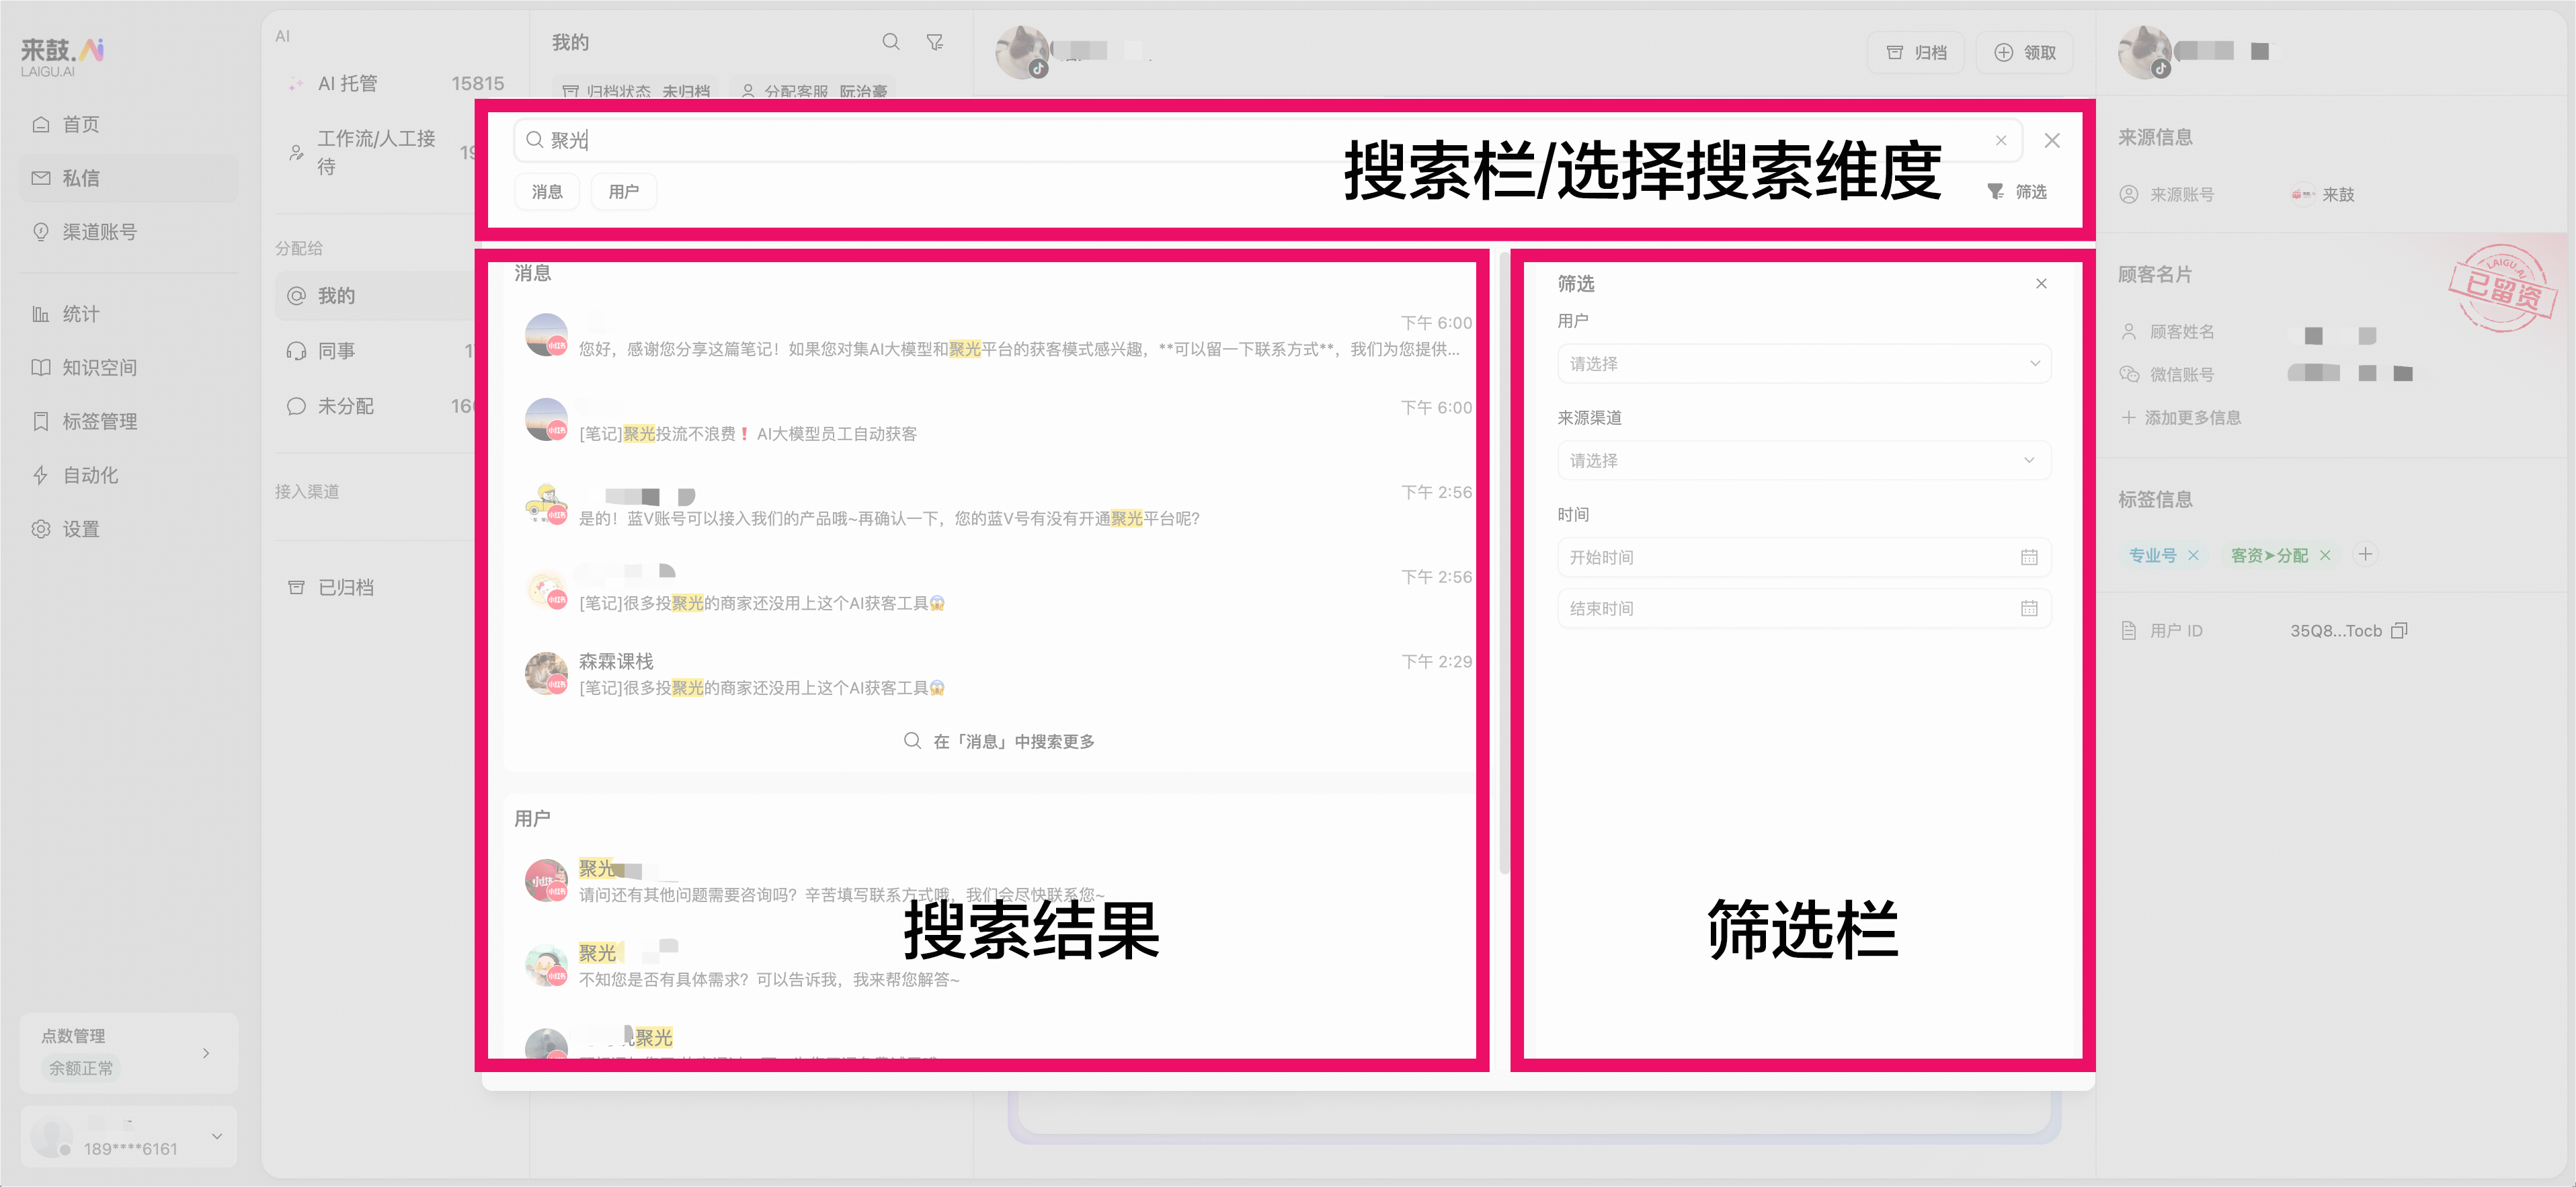The width and height of the screenshot is (2576, 1187).
Task: Click the 领取 claim button
Action: click(2024, 52)
